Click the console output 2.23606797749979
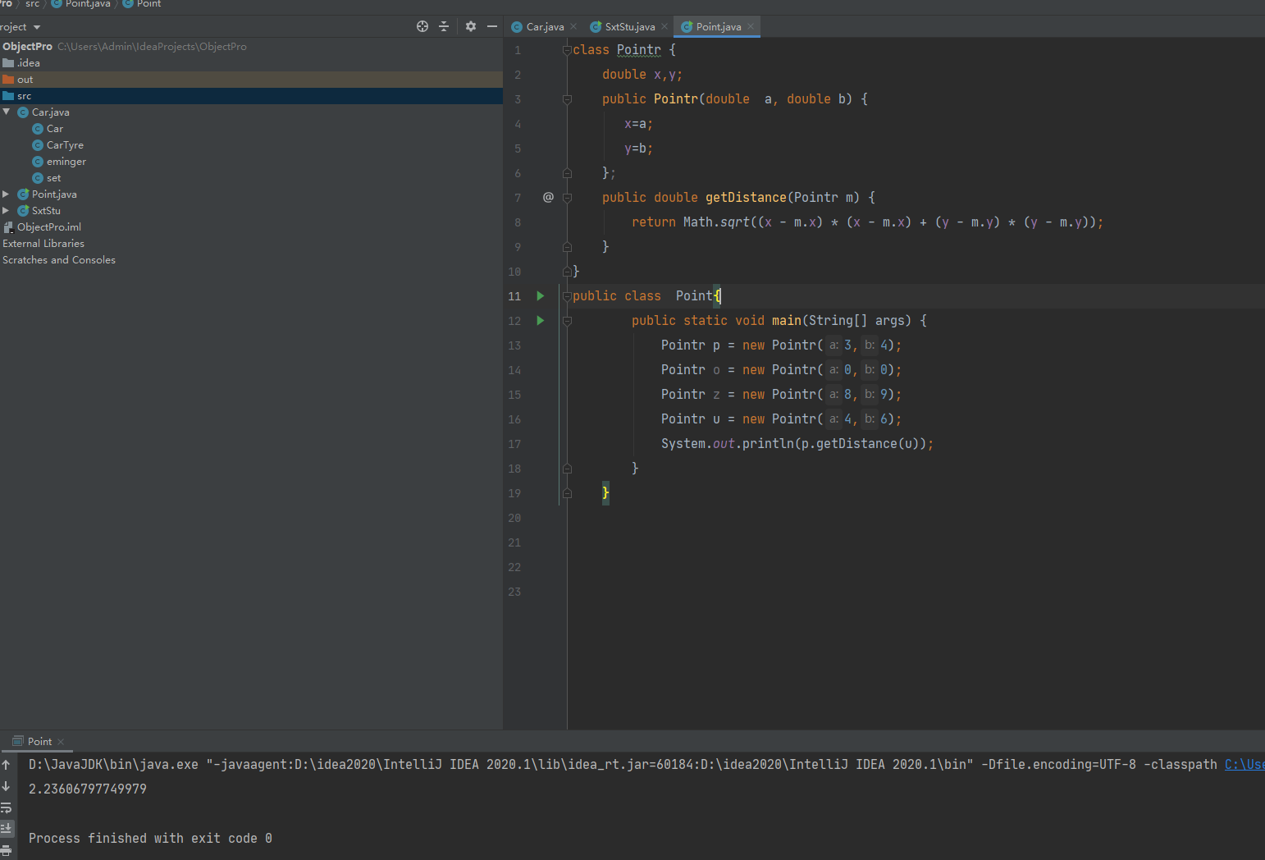This screenshot has height=860, width=1265. point(88,789)
